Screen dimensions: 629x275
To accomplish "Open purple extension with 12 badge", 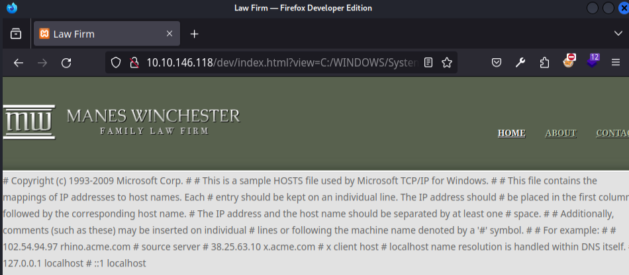I will tap(593, 61).
